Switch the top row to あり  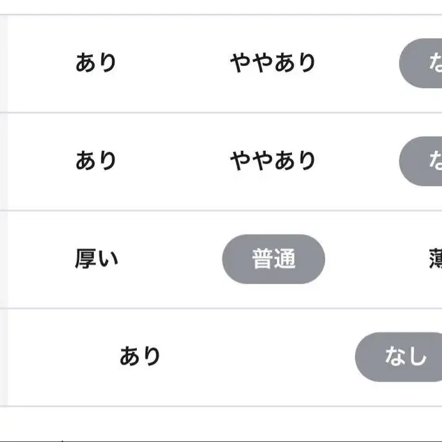(96, 63)
